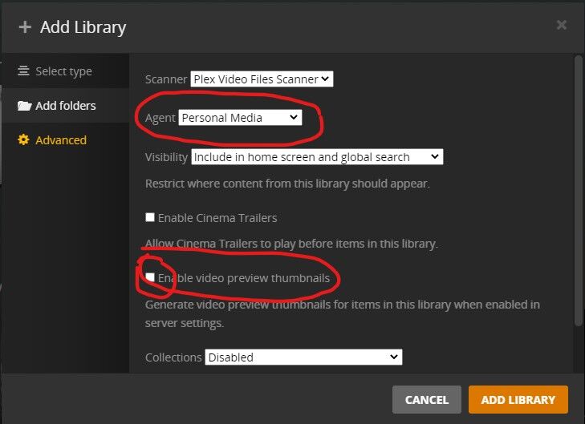
Task: Close the Add Library dialog
Action: (562, 25)
